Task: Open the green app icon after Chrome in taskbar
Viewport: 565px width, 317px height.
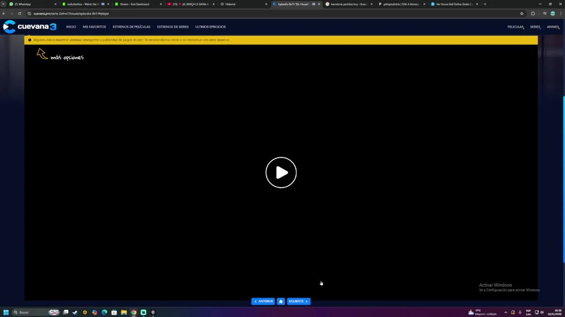Action: 143,312
